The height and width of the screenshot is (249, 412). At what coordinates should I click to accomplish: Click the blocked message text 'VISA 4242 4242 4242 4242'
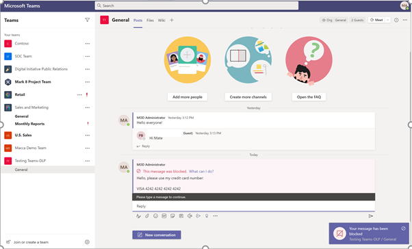click(159, 189)
